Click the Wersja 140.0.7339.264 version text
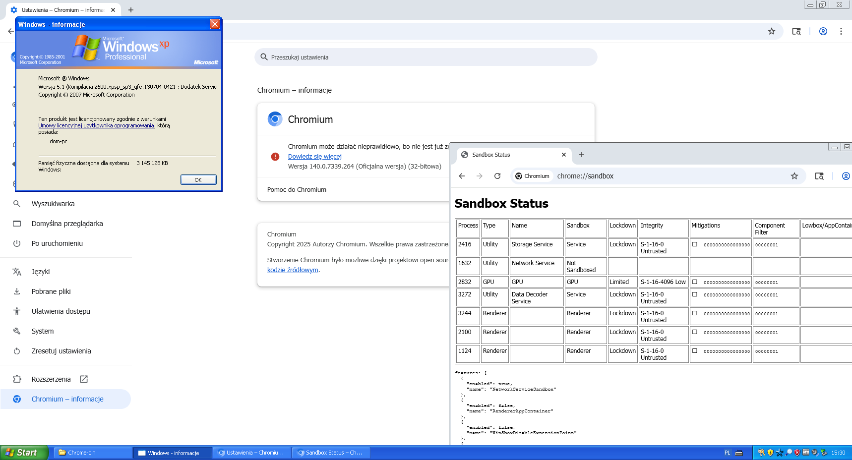The width and height of the screenshot is (852, 460). click(365, 167)
